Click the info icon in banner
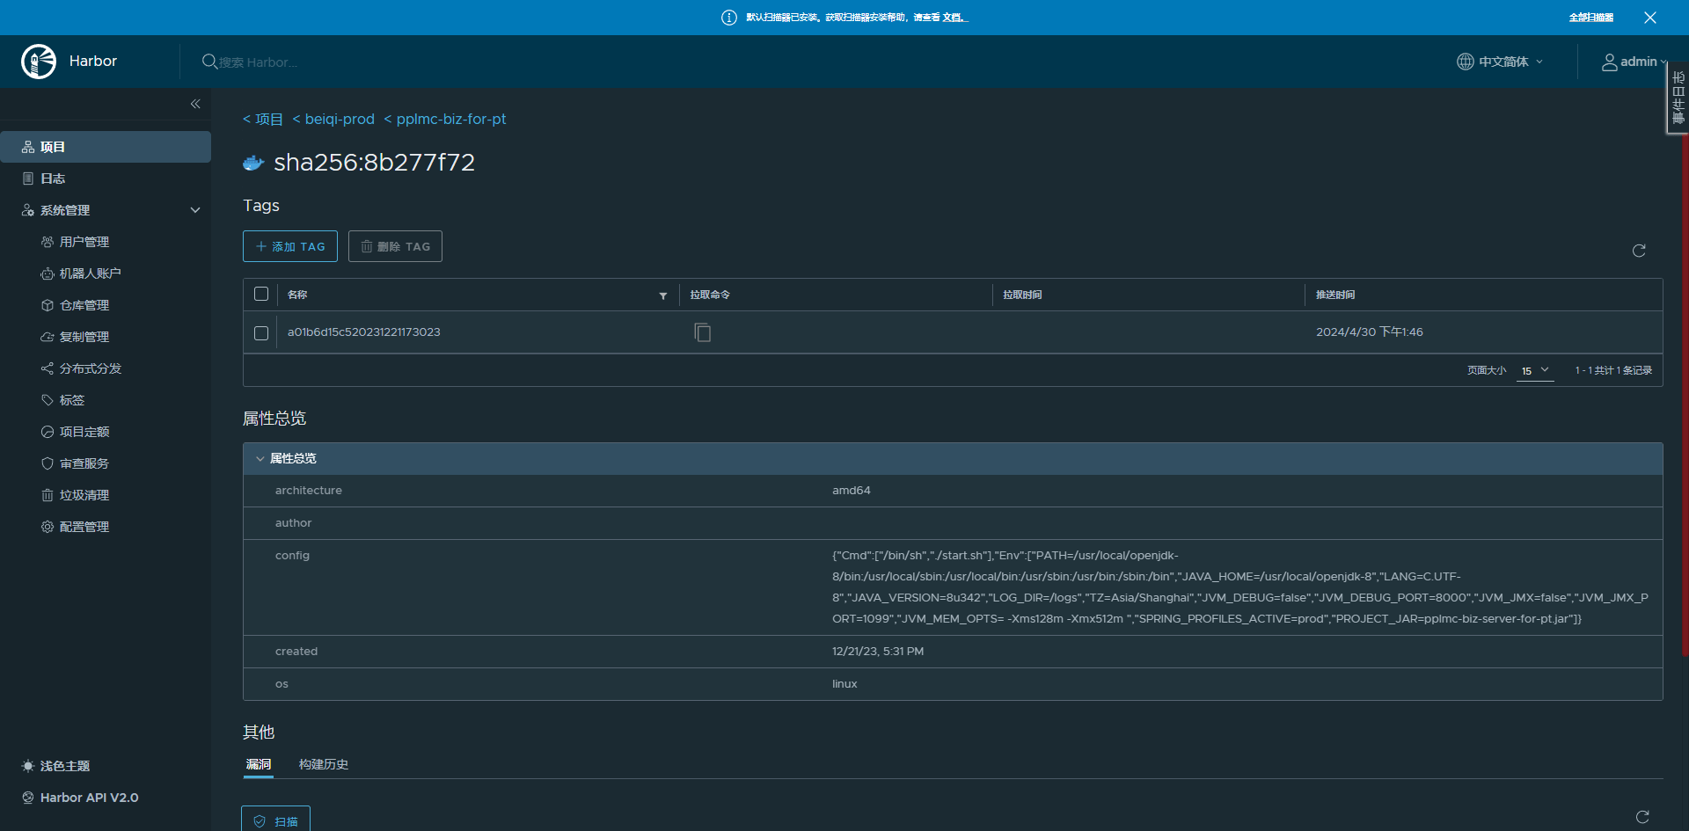The image size is (1689, 831). tap(729, 18)
